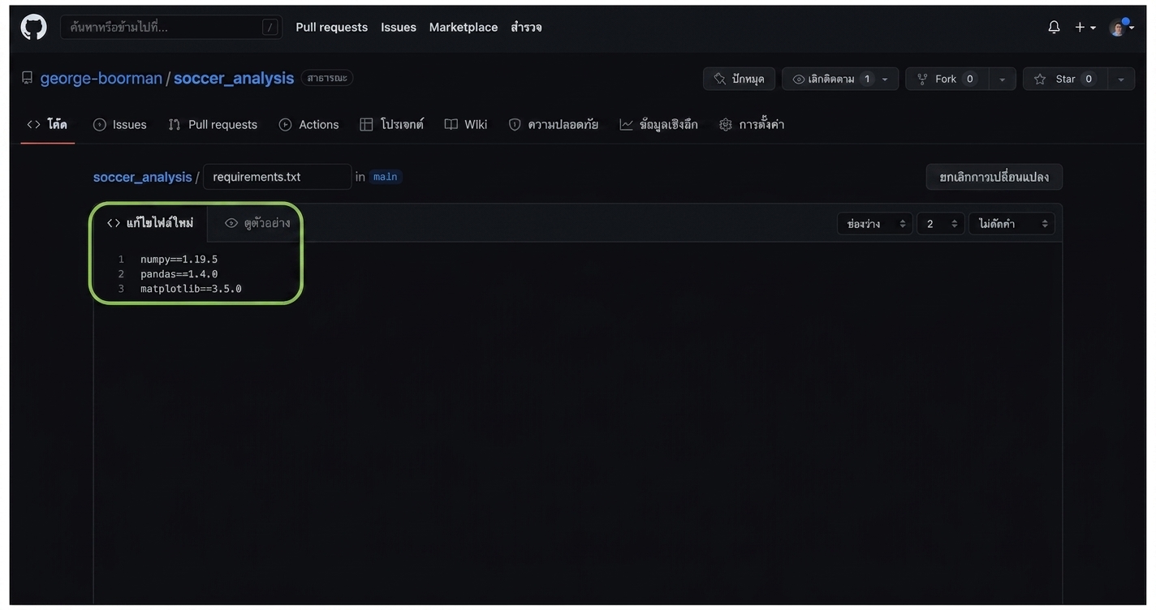Select the แก้ไขไฟล์ใหม่ edit tab
The height and width of the screenshot is (610, 1156).
pos(150,223)
